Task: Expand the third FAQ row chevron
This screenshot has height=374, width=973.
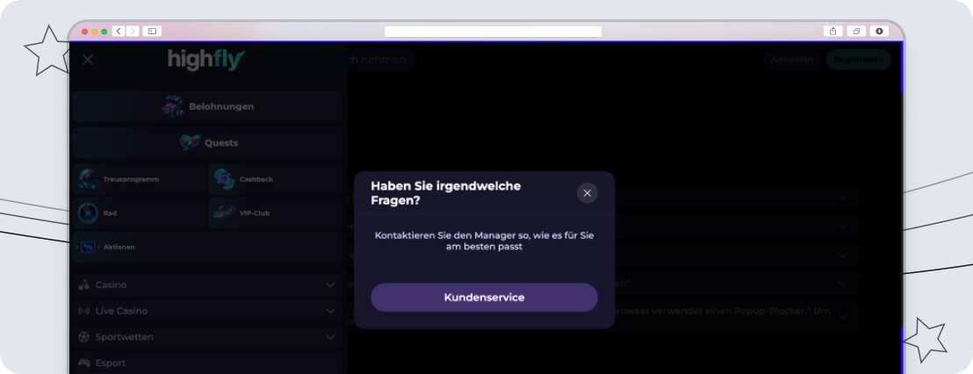Action: (843, 255)
